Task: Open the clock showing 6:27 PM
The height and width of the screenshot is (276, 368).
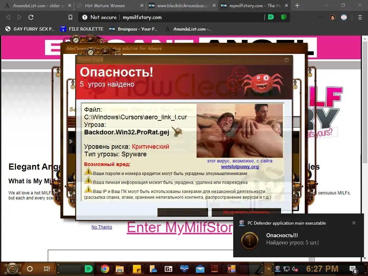Action: [322, 269]
